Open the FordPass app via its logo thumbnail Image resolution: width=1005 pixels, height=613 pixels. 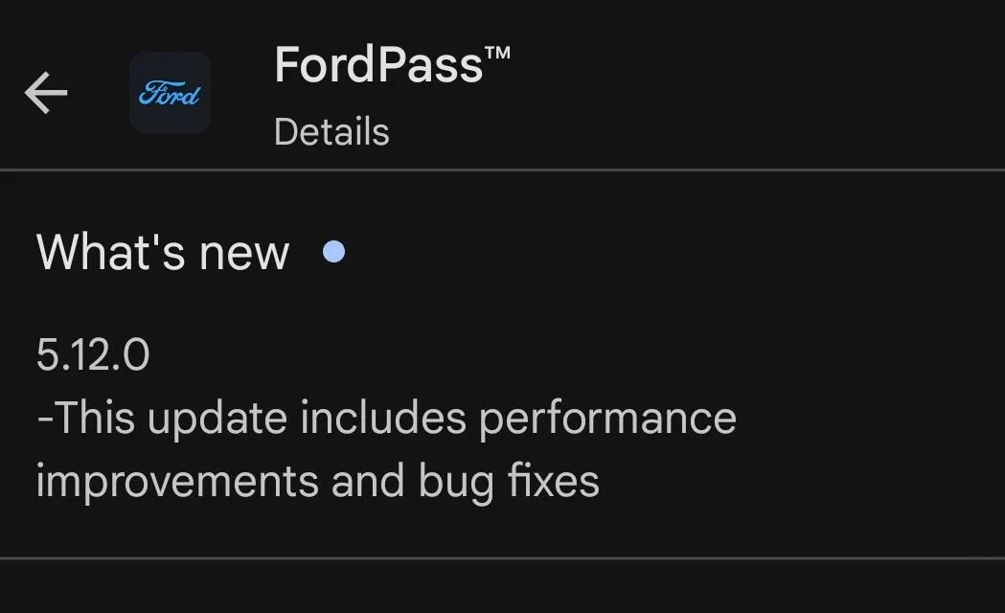tap(170, 93)
